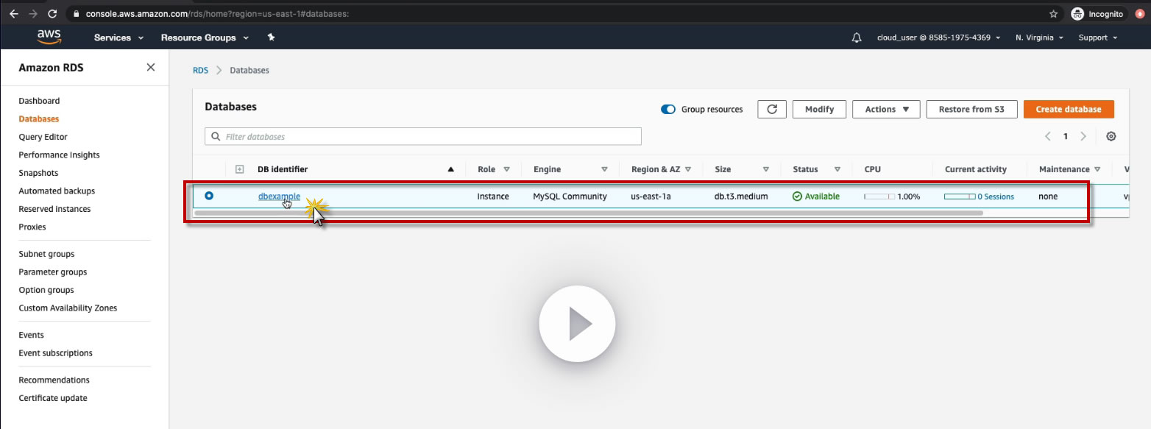Click MySQL Community engine cell
Image resolution: width=1151 pixels, height=429 pixels.
tap(570, 196)
